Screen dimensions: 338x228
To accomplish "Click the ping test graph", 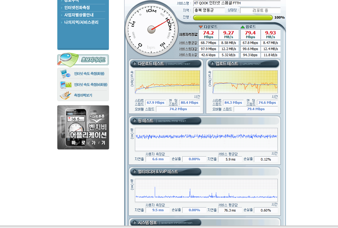I will 206,139.
